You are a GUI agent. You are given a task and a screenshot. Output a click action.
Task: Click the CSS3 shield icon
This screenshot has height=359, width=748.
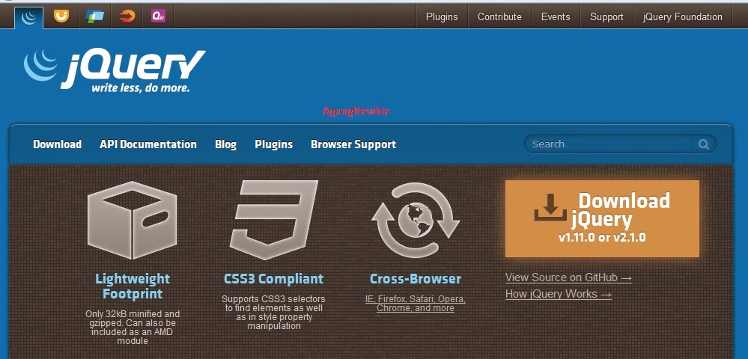273,220
